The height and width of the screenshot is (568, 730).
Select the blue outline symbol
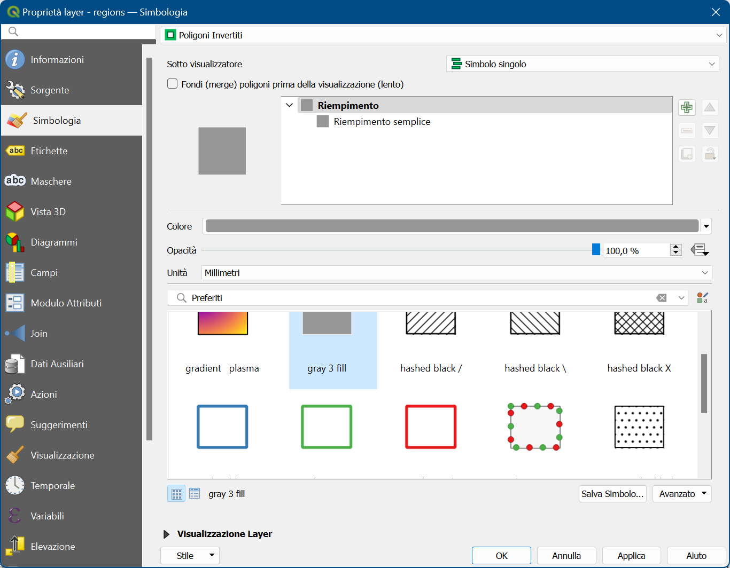(x=222, y=427)
